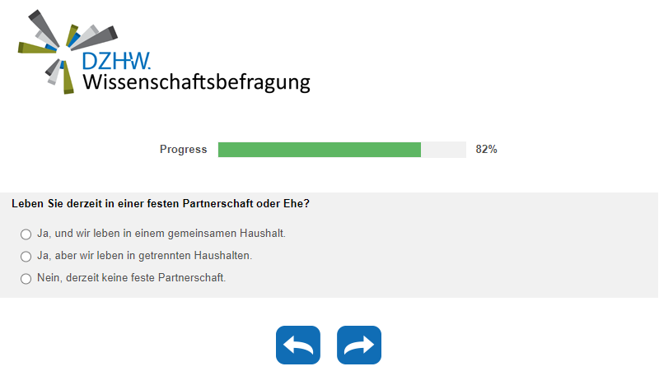659x371 pixels.
Task: Click the blue DZHW lettering in logo
Action: point(116,60)
